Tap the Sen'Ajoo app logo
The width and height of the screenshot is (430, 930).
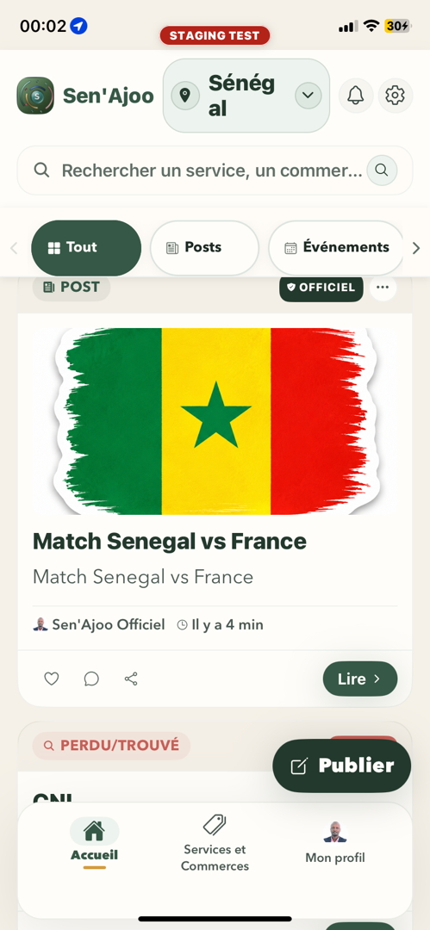pyautogui.click(x=35, y=96)
